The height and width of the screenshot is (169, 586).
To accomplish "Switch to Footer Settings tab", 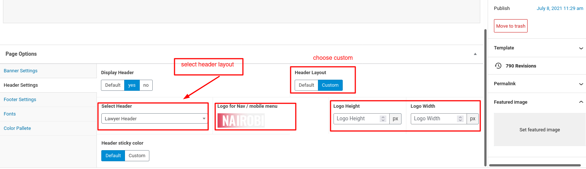I will click(20, 100).
